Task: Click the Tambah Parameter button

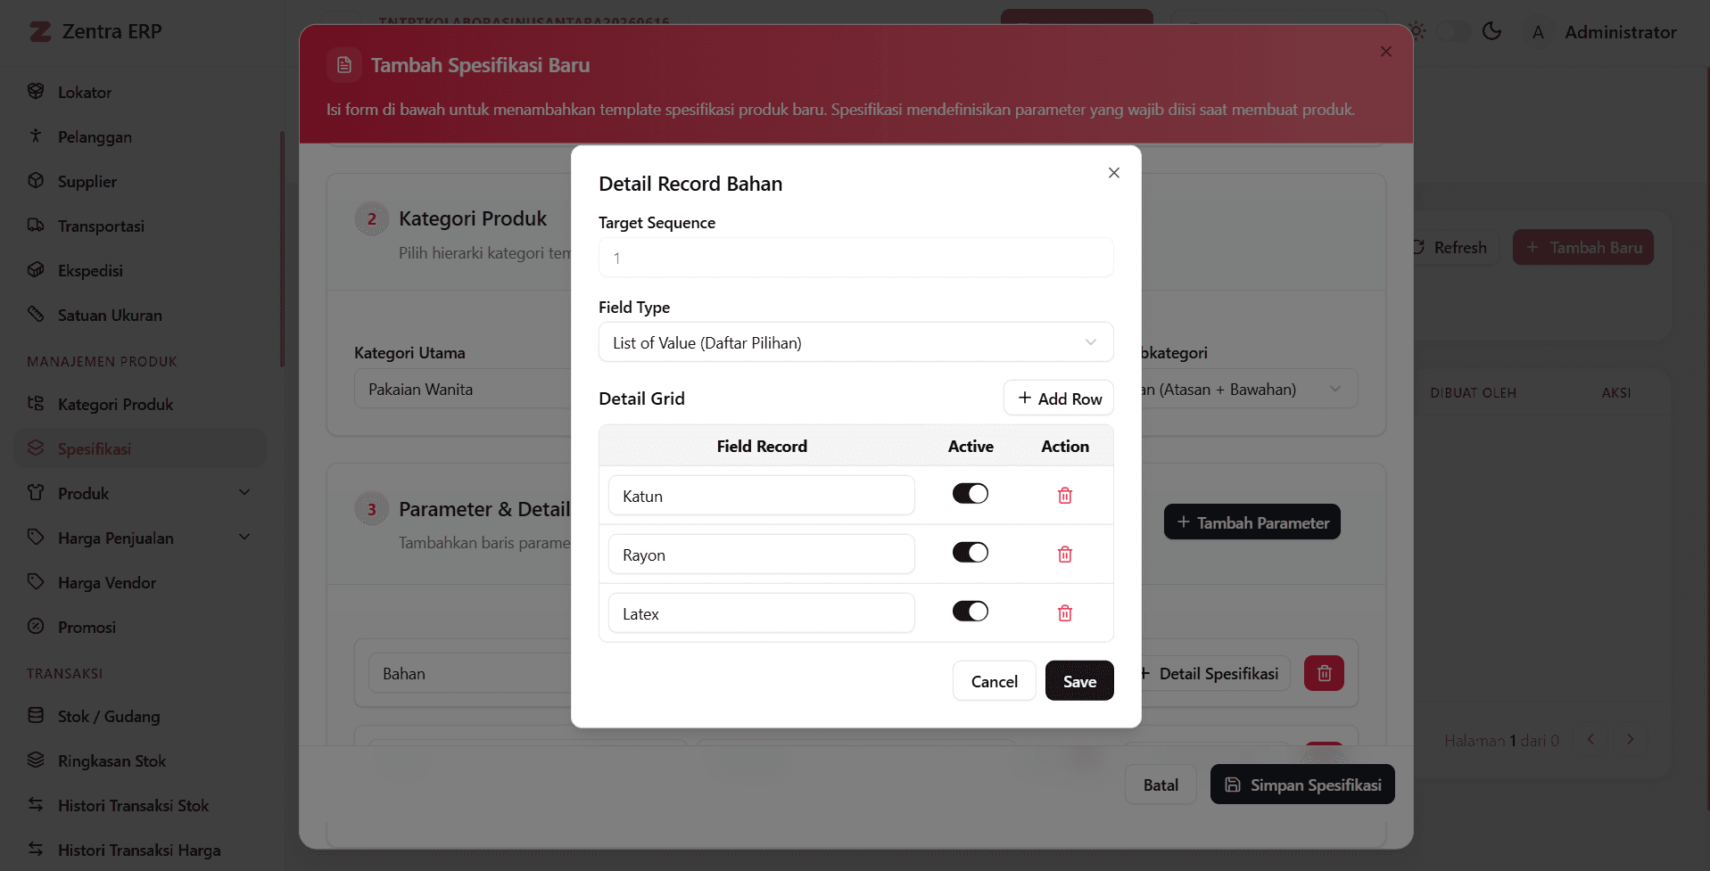Action: 1252,522
